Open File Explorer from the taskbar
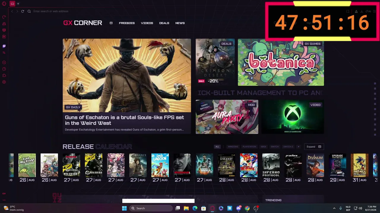The image size is (380, 213). 186,208
